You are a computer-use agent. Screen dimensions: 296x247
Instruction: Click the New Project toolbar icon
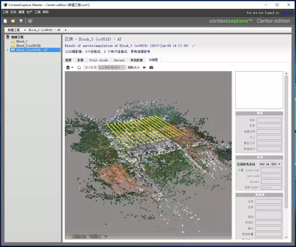pyautogui.click(x=5, y=21)
